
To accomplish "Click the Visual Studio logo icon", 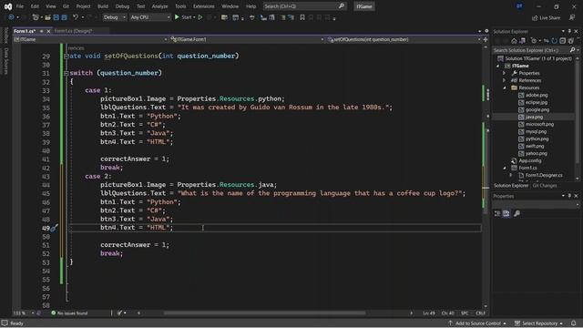I will tap(8, 6).
